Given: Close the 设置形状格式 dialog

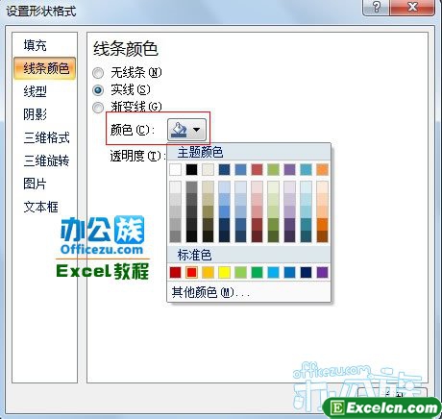Looking at the screenshot, I should coord(412,7).
